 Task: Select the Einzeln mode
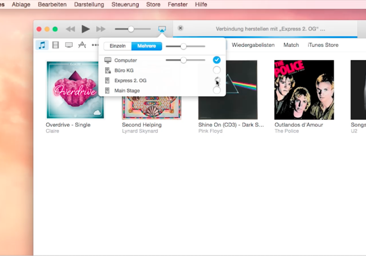(118, 46)
